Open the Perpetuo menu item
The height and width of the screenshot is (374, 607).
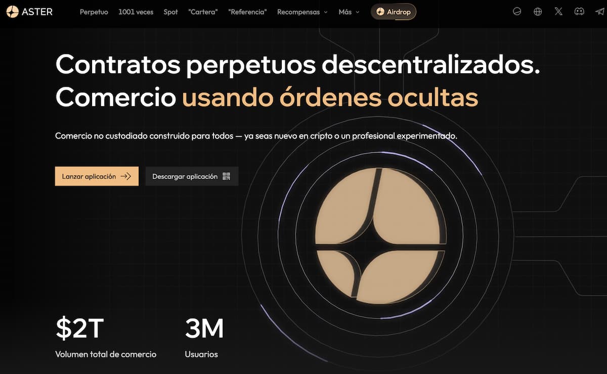(x=94, y=12)
